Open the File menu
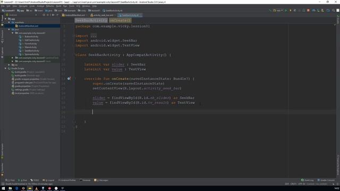 click(x=3, y=6)
